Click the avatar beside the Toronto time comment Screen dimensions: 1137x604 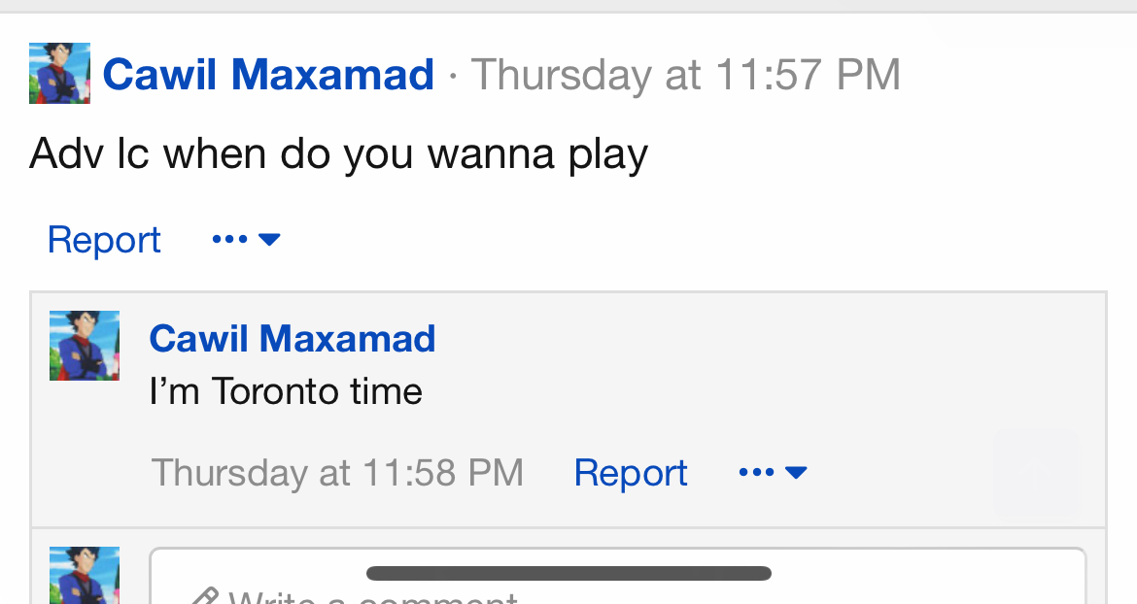pyautogui.click(x=85, y=345)
